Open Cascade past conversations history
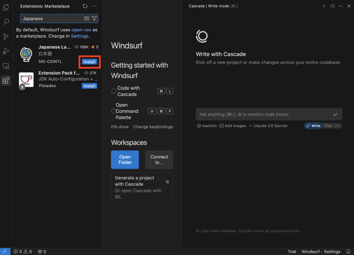Screen dimensions: 354x255 pyautogui.click(x=332, y=6)
